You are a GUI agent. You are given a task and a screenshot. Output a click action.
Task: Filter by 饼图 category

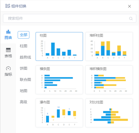pos(23,68)
